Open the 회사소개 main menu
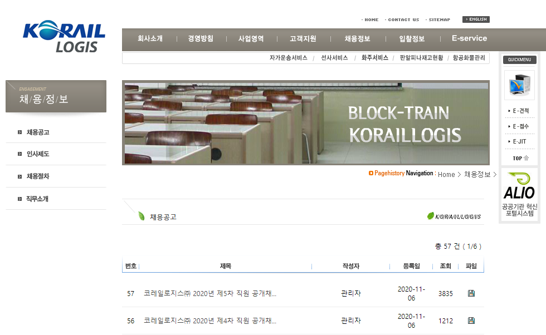This screenshot has width=546, height=335. 150,38
